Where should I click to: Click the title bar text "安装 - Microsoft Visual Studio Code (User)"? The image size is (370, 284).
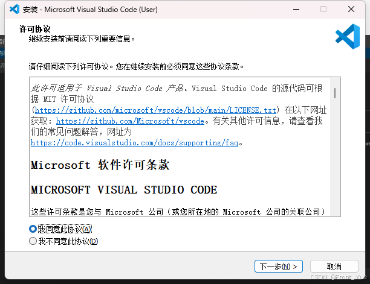[x=90, y=10]
